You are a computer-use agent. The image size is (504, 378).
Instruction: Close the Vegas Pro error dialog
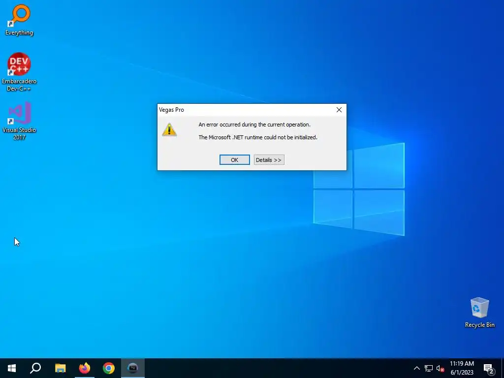point(339,110)
